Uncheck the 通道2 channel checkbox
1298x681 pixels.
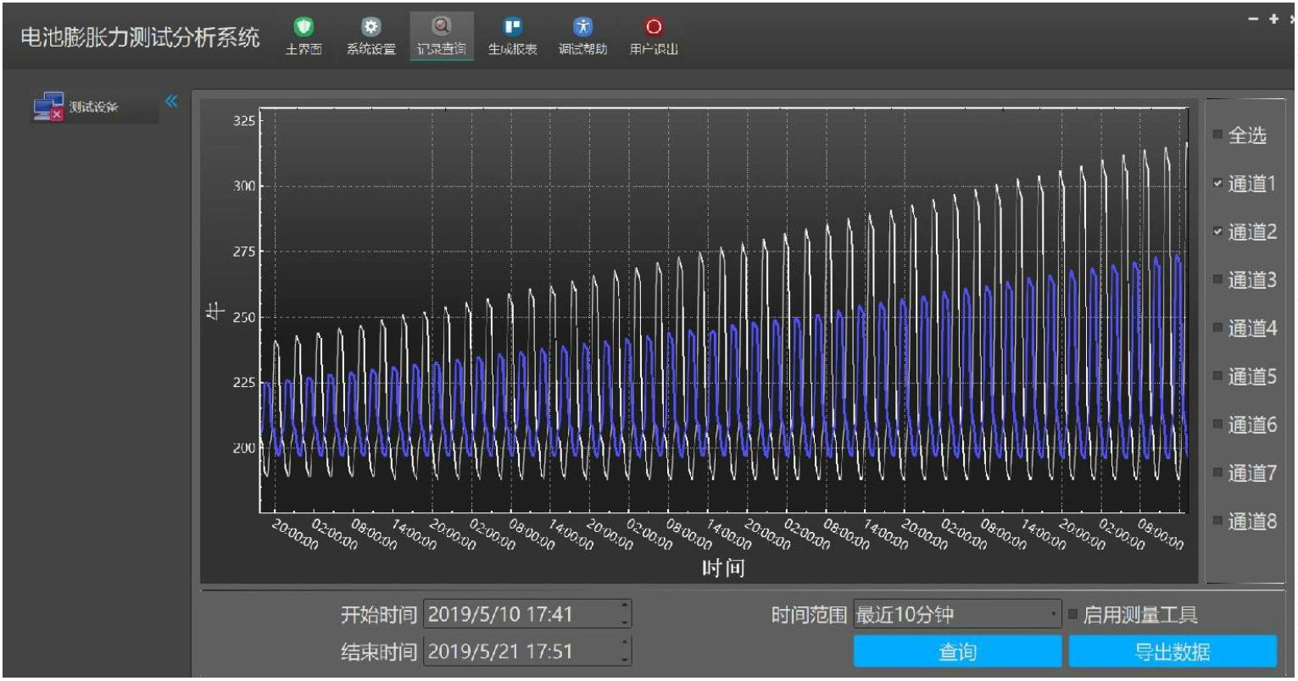(x=1218, y=231)
